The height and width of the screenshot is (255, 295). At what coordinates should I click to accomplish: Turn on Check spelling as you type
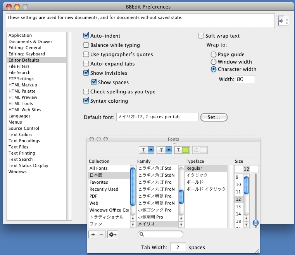click(86, 91)
